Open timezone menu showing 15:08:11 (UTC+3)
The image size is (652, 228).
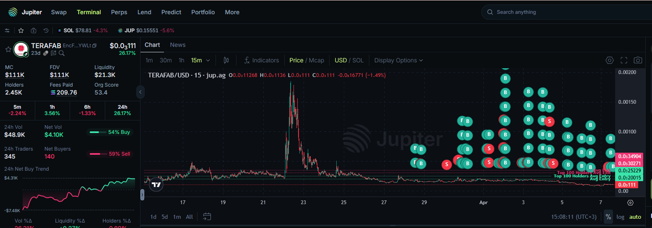tap(574, 217)
